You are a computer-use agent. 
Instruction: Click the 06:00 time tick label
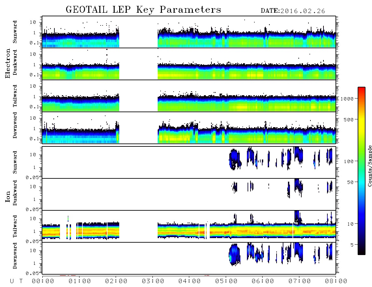(263, 281)
